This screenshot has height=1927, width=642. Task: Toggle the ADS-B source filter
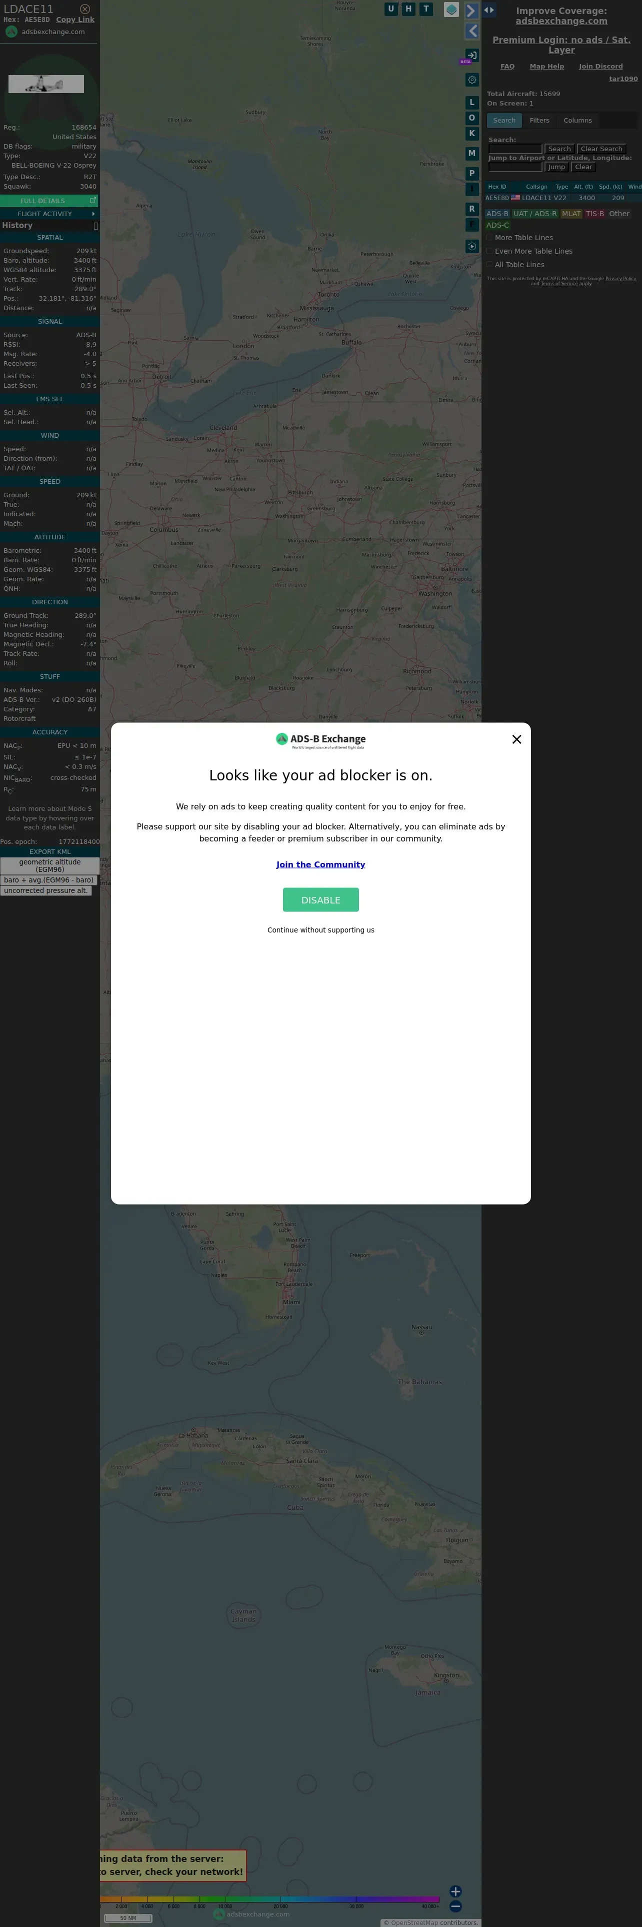(497, 214)
